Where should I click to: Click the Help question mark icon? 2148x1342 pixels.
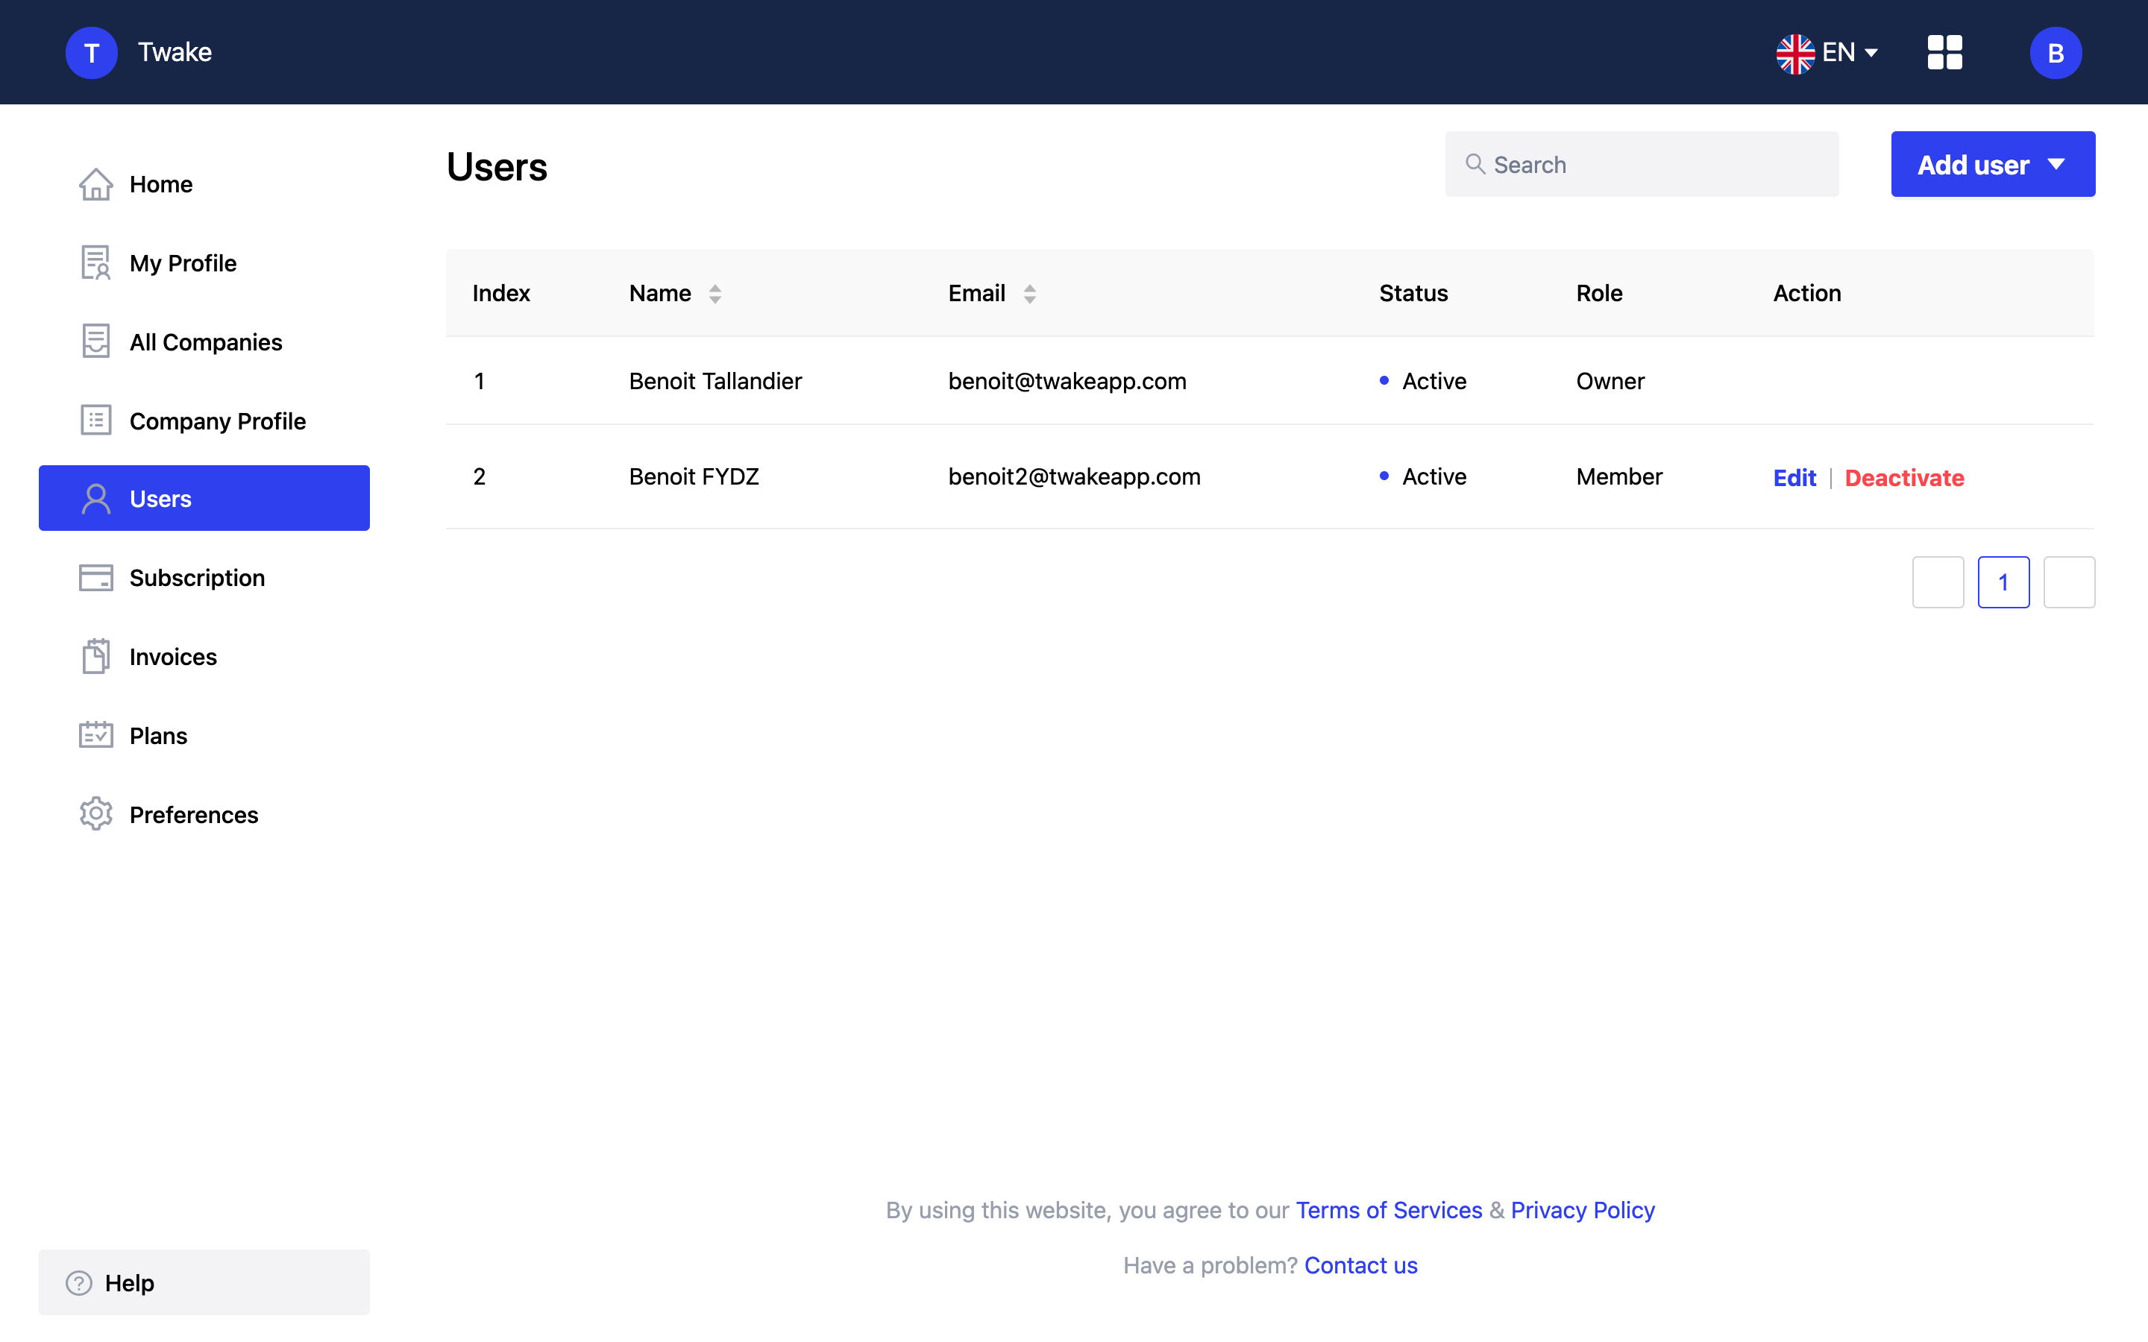(x=79, y=1282)
